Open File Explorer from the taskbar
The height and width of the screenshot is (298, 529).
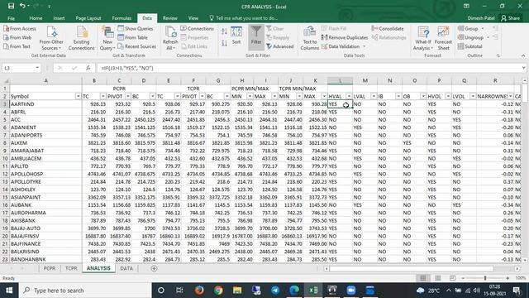pos(237,291)
